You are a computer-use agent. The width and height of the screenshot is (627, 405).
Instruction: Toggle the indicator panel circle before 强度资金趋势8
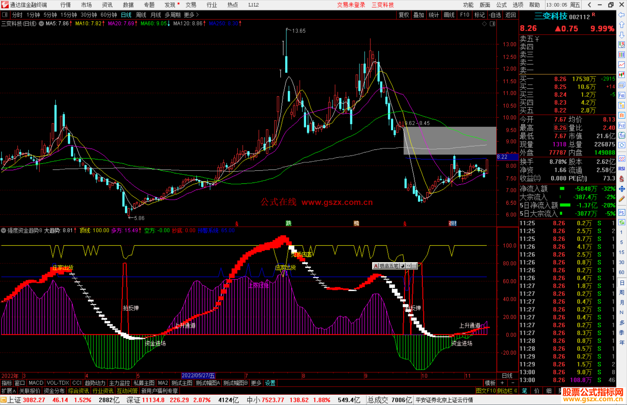coord(3,231)
